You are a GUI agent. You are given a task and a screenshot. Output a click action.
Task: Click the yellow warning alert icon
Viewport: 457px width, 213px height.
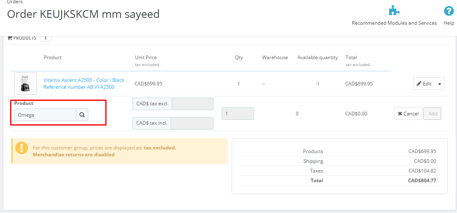[x=21, y=148]
